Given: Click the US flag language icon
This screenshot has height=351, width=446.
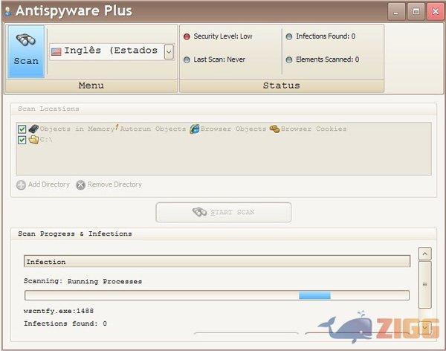Looking at the screenshot, I should coord(56,51).
